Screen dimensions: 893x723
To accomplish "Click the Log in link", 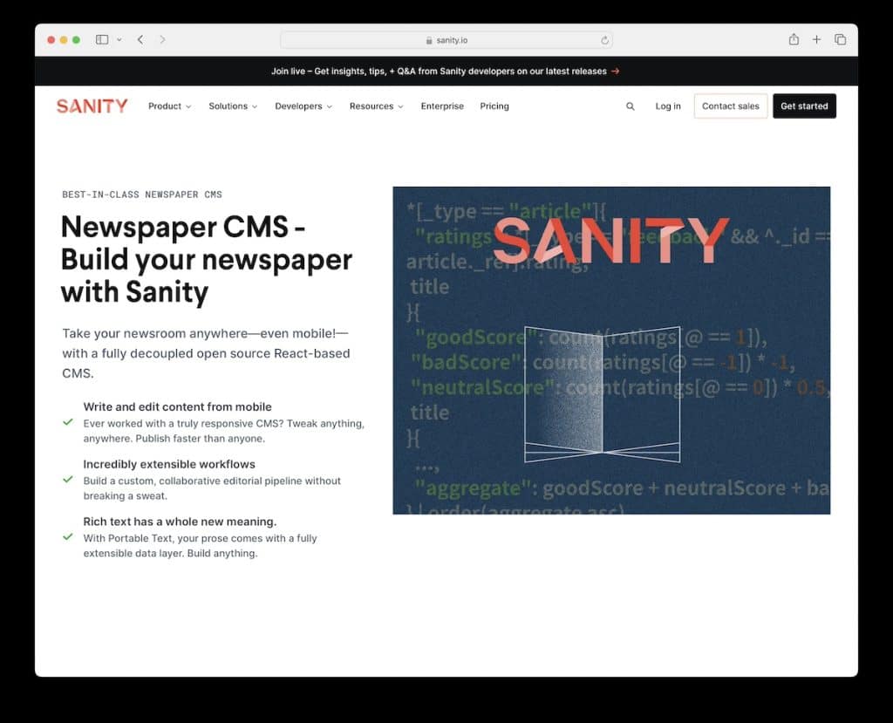I will (668, 106).
